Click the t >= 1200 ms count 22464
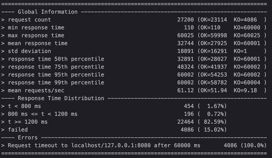 coord(185,122)
